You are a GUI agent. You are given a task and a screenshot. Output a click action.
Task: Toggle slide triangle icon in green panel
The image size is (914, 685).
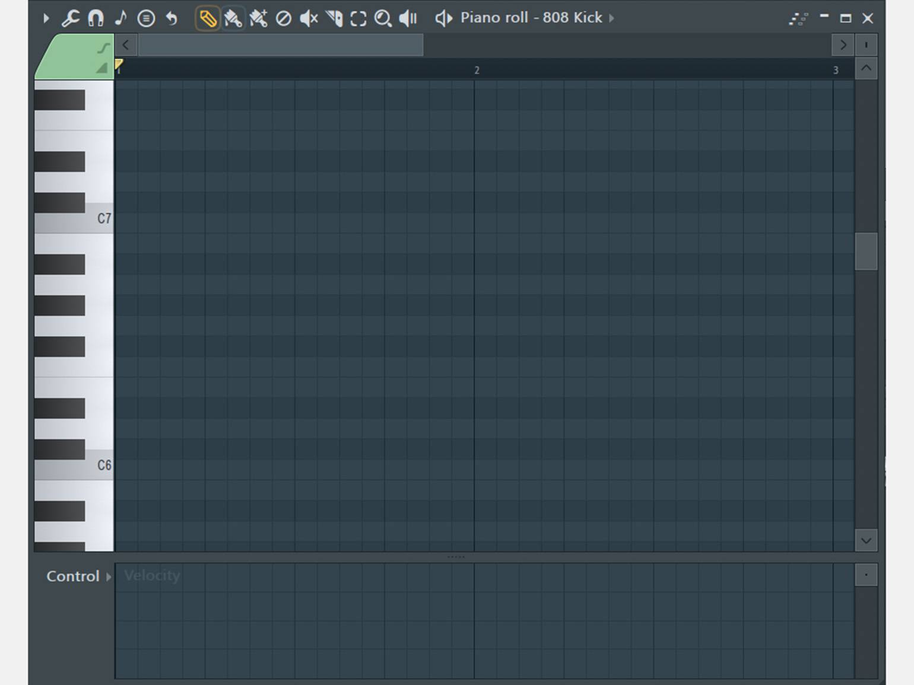point(102,68)
